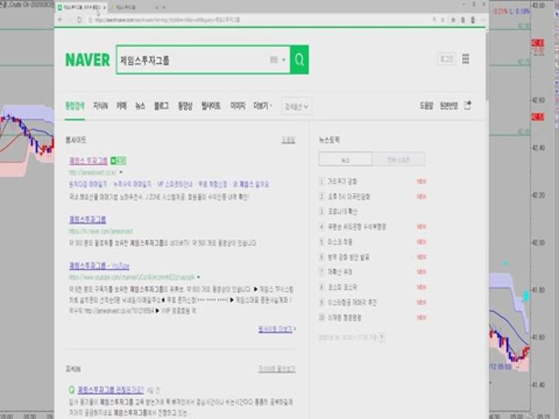Click the lock icon in address bar
This screenshot has height=419, width=559.
click(x=90, y=20)
